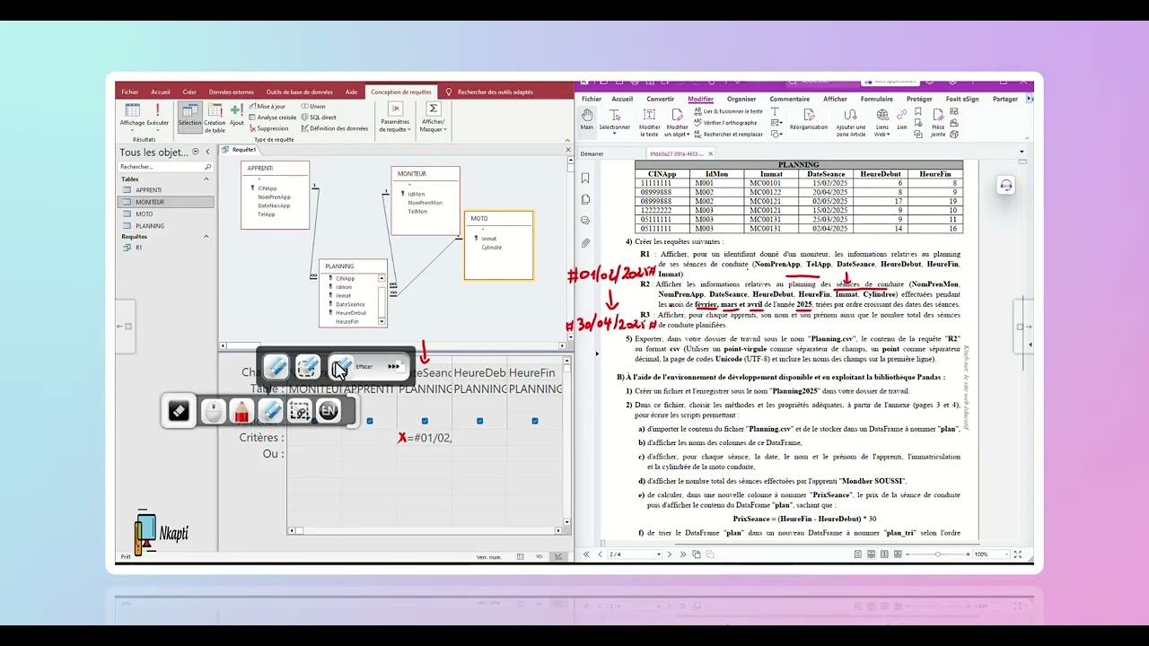Screen dimensions: 1149x646
Task: Go to next page in Foxit
Action: tap(669, 554)
